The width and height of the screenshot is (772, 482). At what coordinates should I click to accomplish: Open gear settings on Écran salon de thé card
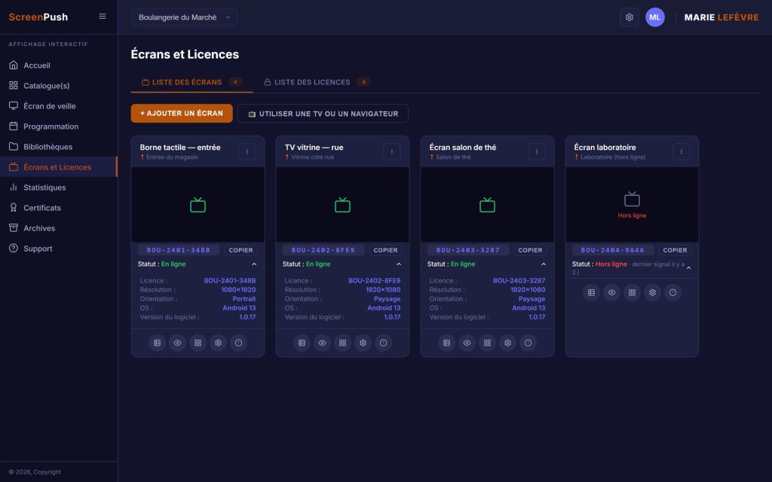507,343
